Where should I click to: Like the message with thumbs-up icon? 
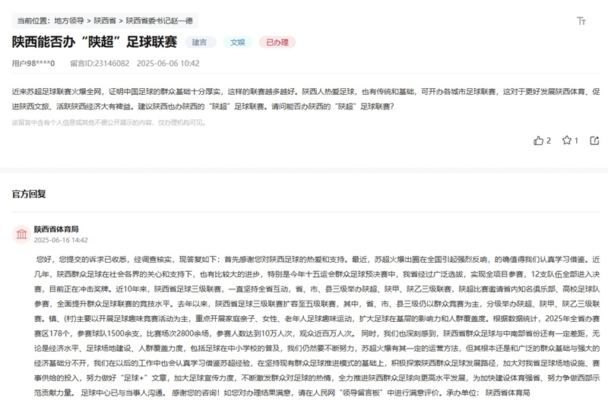[x=538, y=140]
